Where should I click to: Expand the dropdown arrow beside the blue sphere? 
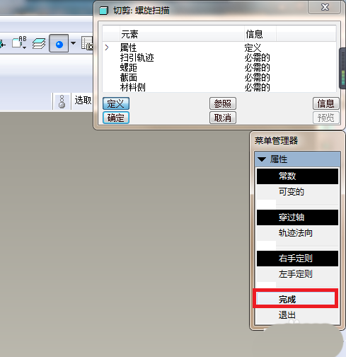pyautogui.click(x=74, y=43)
